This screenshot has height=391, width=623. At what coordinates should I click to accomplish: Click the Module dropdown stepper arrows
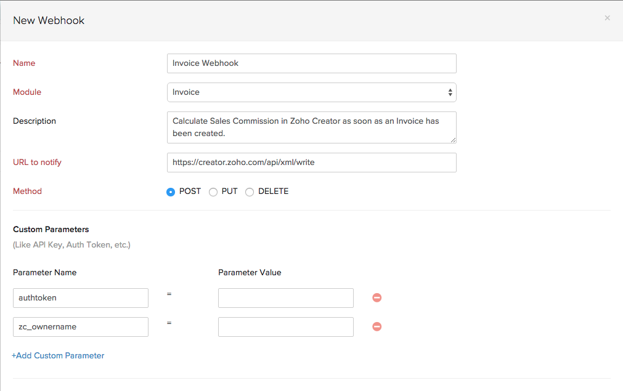pyautogui.click(x=450, y=91)
